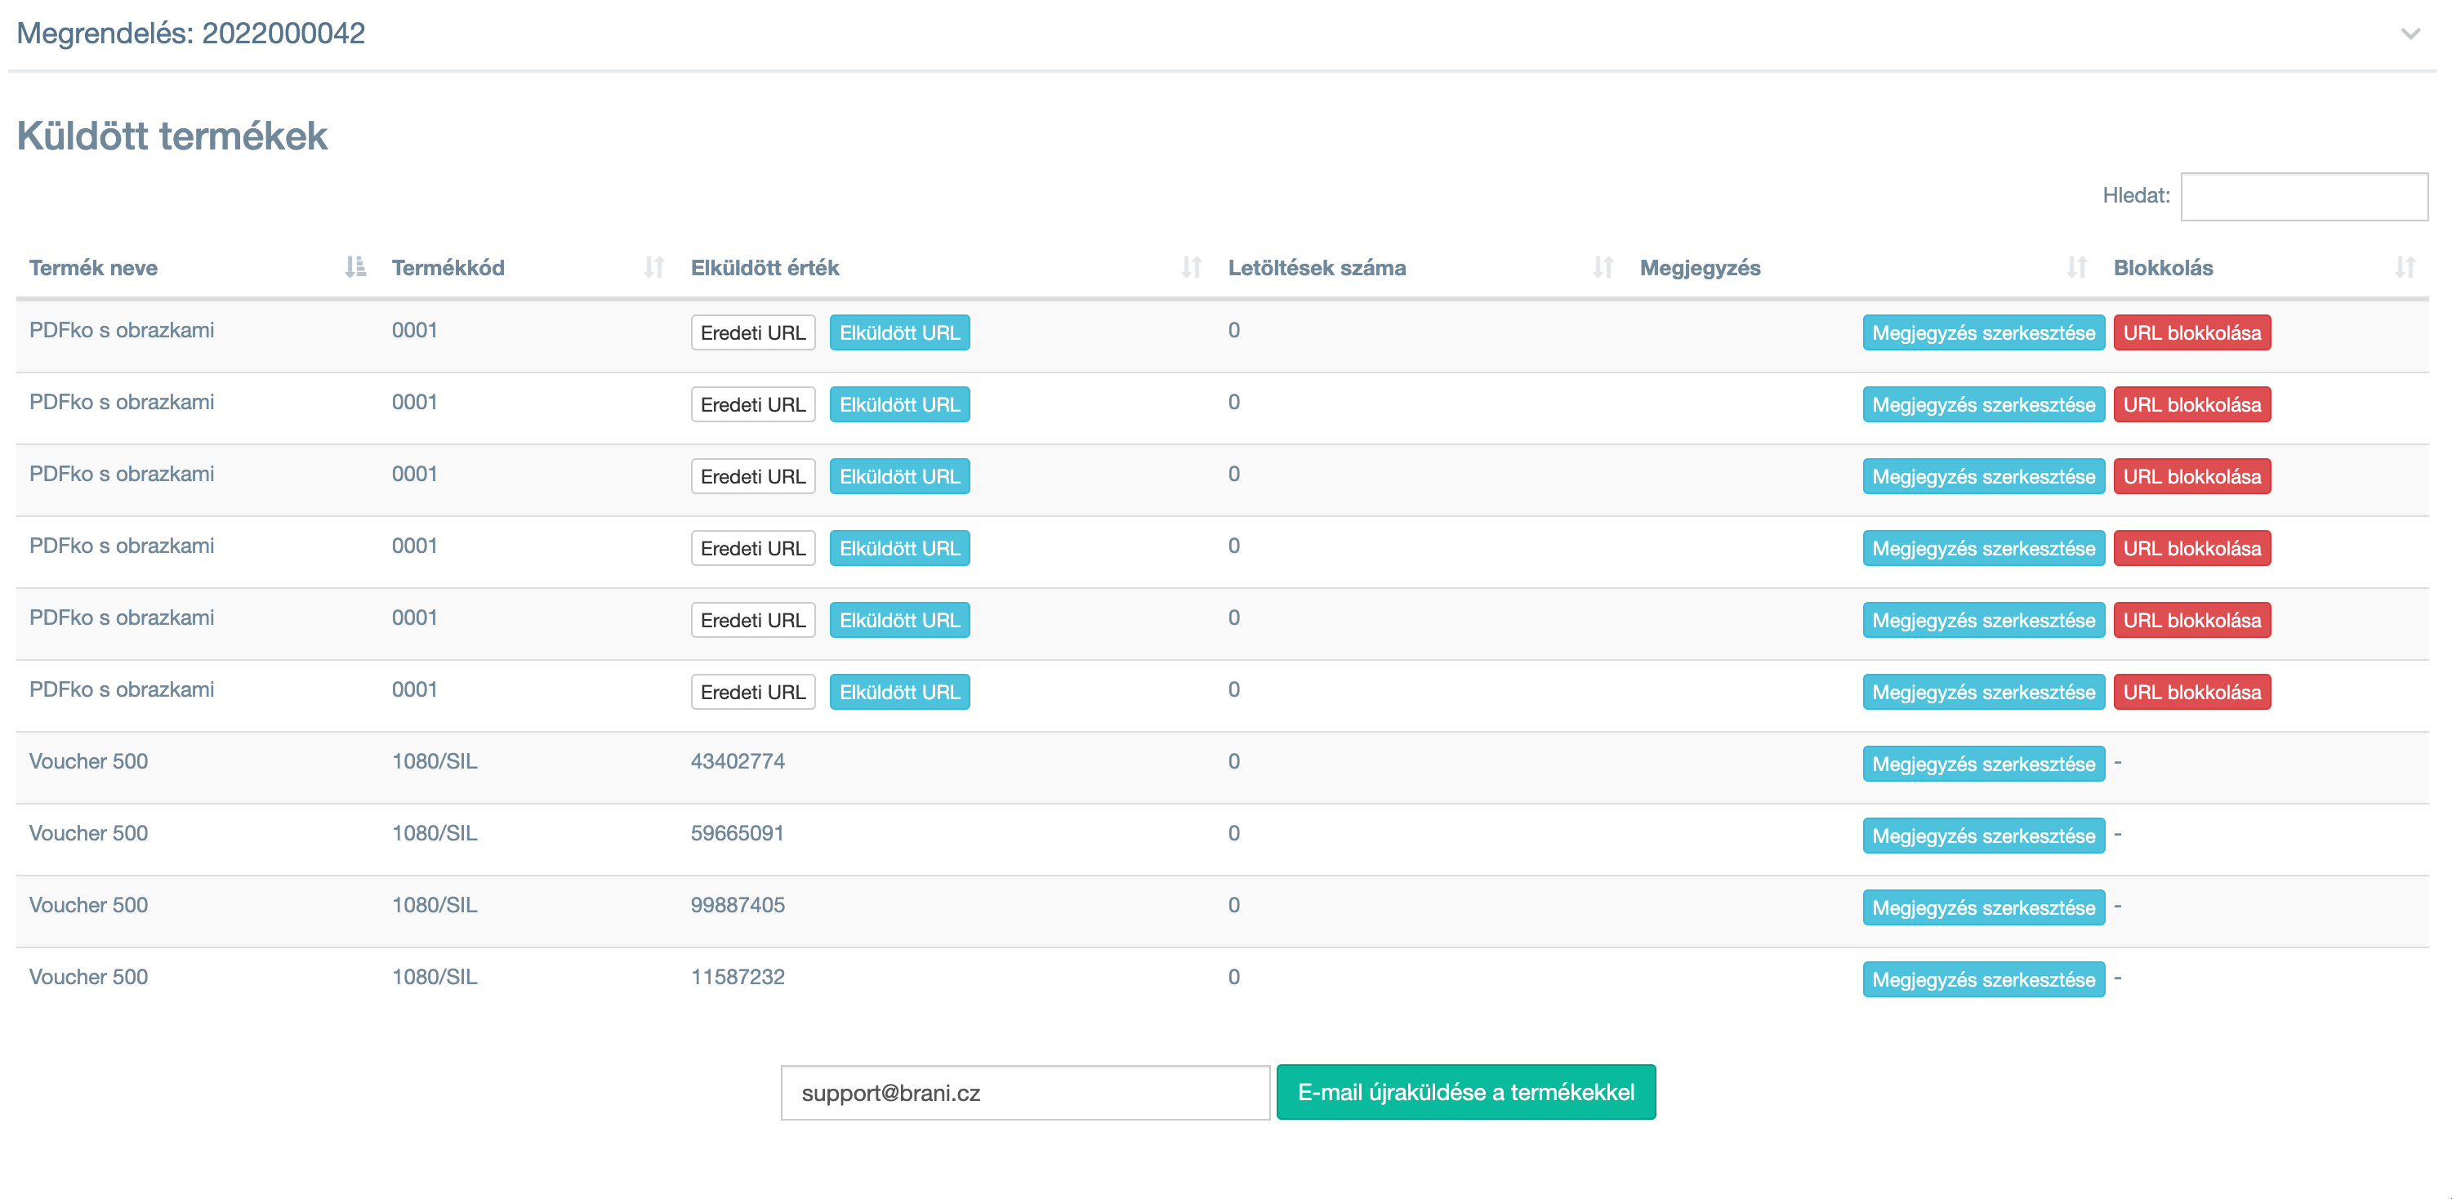This screenshot has height=1199, width=2452.
Task: Select the value 59665091
Action: pyautogui.click(x=738, y=834)
